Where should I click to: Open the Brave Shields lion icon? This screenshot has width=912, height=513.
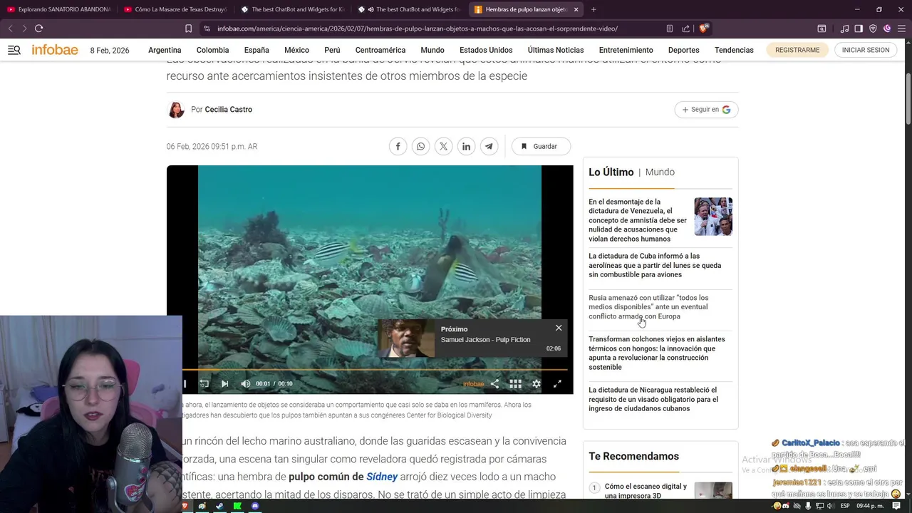(x=703, y=28)
